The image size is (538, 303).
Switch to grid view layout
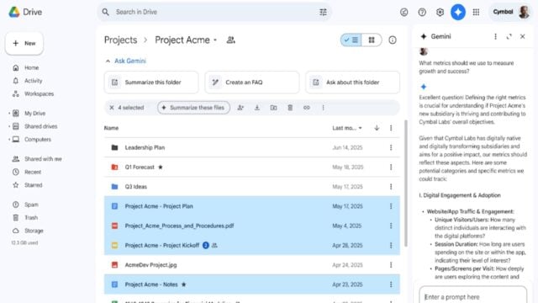point(372,40)
